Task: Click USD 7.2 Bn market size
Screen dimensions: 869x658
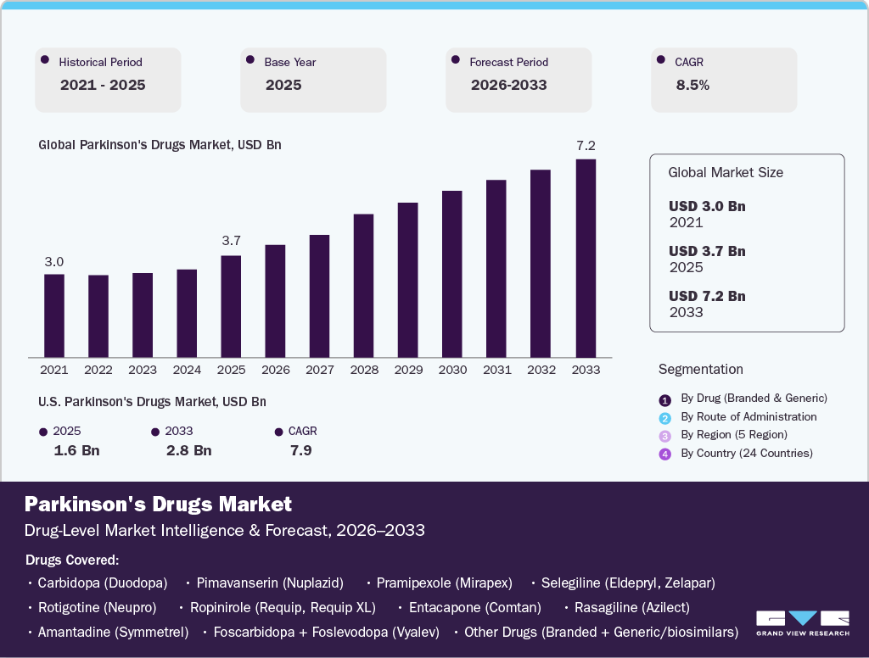Action: (x=707, y=296)
